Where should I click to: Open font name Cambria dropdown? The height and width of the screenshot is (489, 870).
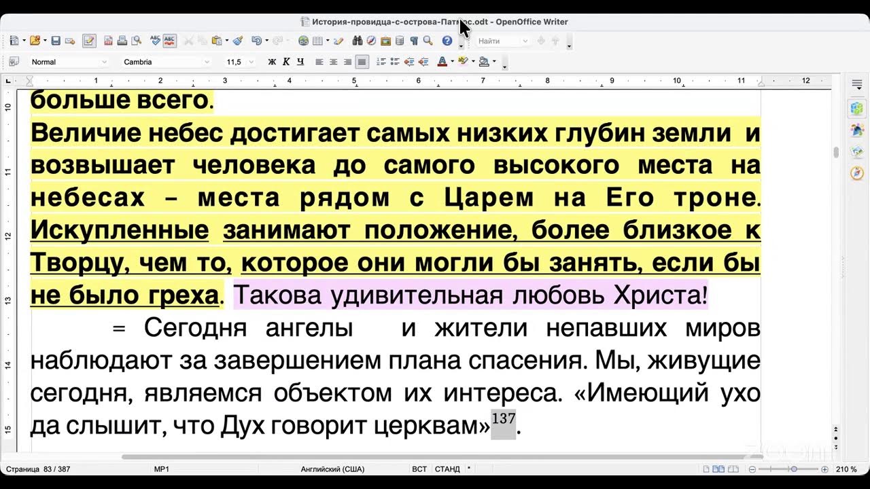pos(207,62)
